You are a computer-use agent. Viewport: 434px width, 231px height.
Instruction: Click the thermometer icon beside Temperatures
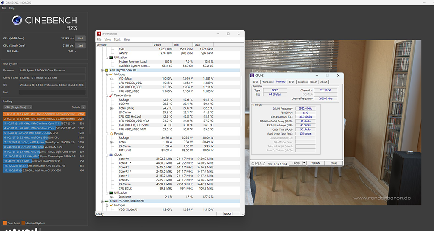tap(111, 96)
